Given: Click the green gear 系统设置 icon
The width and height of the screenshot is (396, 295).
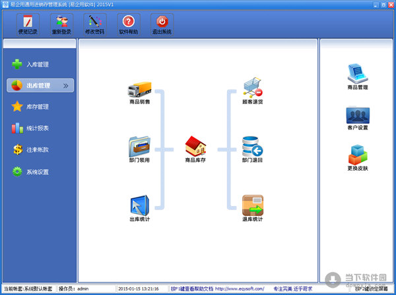Looking at the screenshot, I should click(x=17, y=172).
